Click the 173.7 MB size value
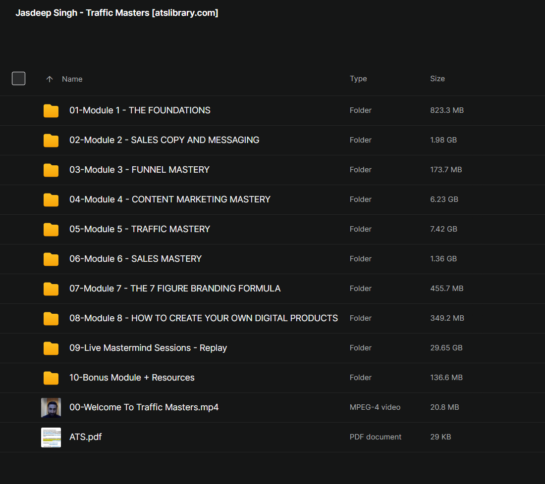Screen dimensions: 545x484 point(446,170)
